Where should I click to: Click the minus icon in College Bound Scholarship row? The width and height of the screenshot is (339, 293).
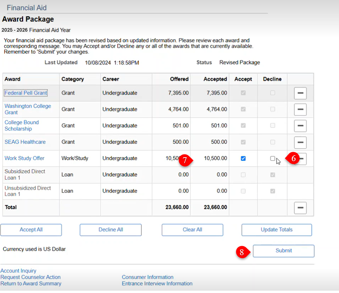pyautogui.click(x=300, y=126)
